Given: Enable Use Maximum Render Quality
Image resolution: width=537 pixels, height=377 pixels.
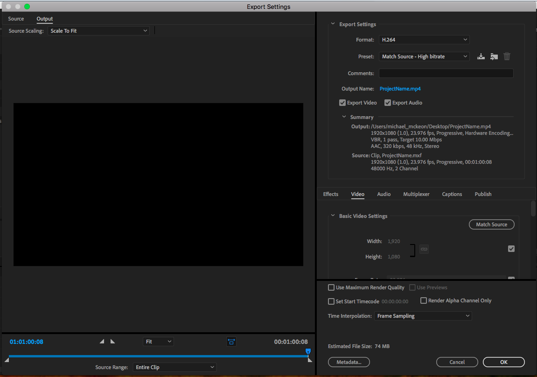Looking at the screenshot, I should [x=331, y=287].
